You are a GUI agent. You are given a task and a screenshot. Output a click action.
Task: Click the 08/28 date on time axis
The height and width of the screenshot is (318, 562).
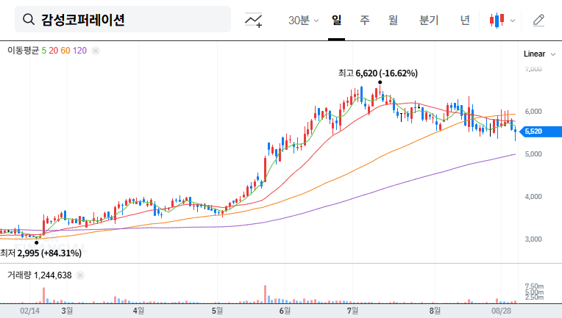pyautogui.click(x=501, y=311)
